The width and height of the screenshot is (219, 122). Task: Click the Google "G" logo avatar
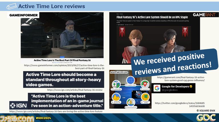pyautogui.click(x=157, y=88)
